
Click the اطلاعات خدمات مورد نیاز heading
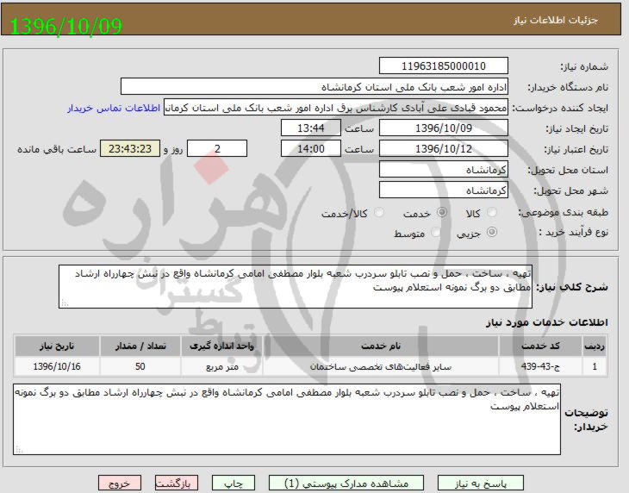547,322
